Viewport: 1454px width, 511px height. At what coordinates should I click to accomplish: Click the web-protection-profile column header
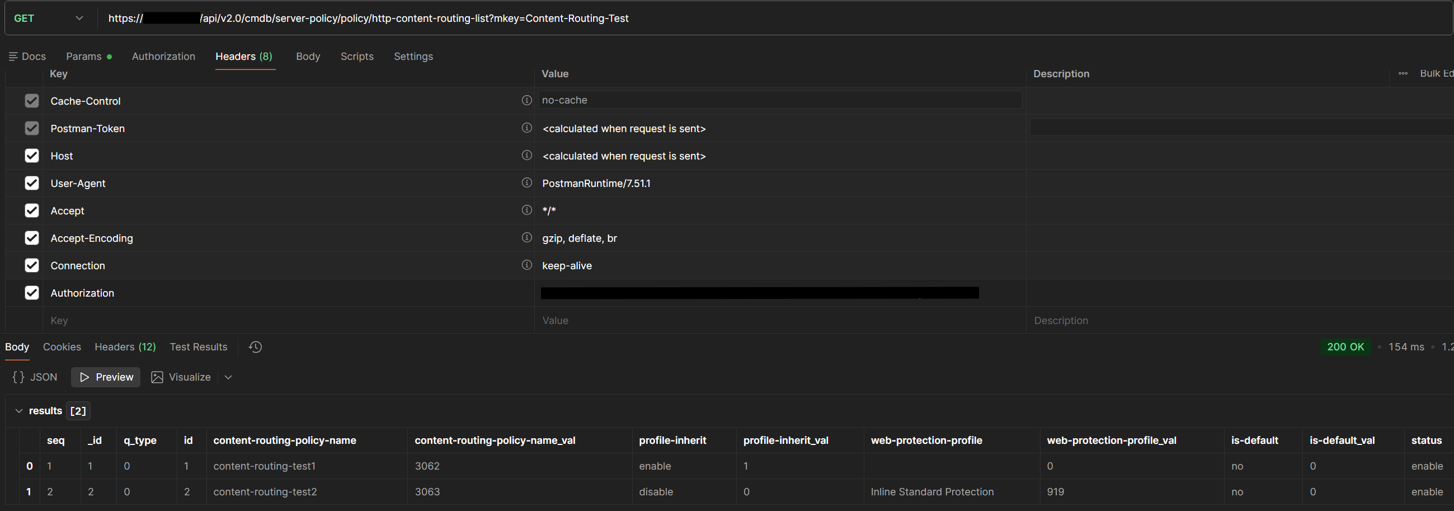tap(926, 440)
